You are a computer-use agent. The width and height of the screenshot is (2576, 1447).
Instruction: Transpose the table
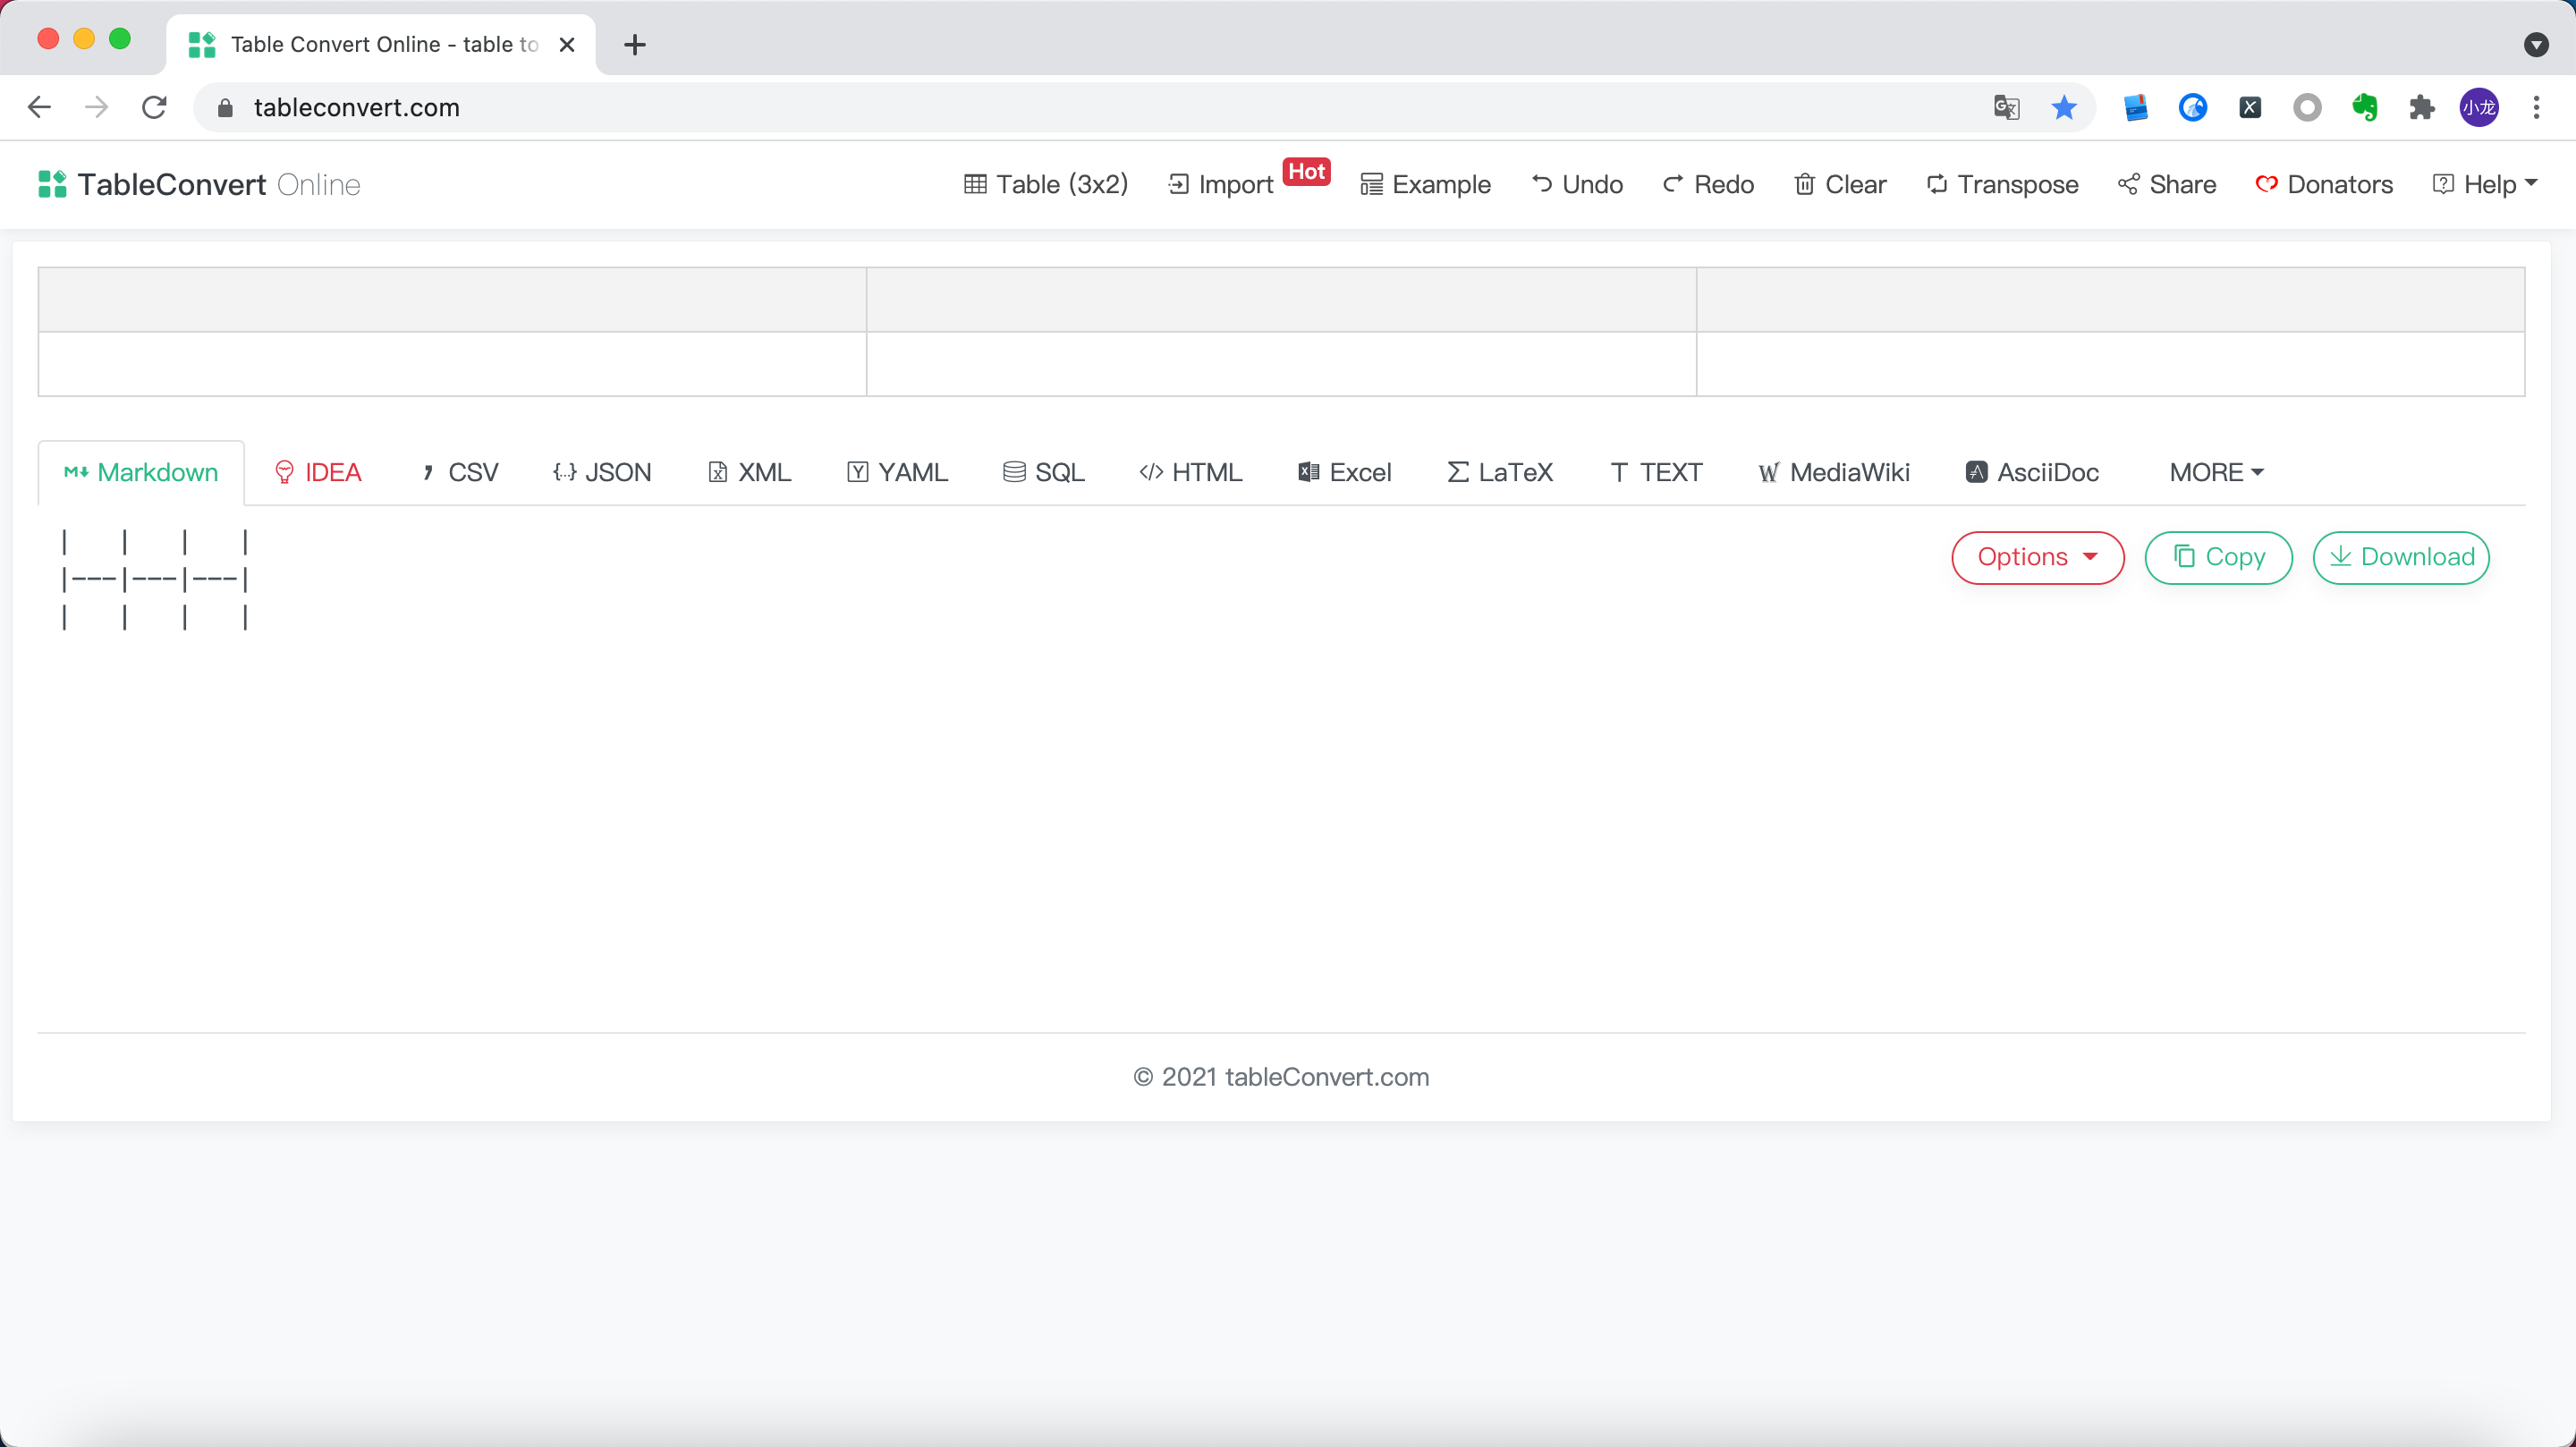[2002, 184]
